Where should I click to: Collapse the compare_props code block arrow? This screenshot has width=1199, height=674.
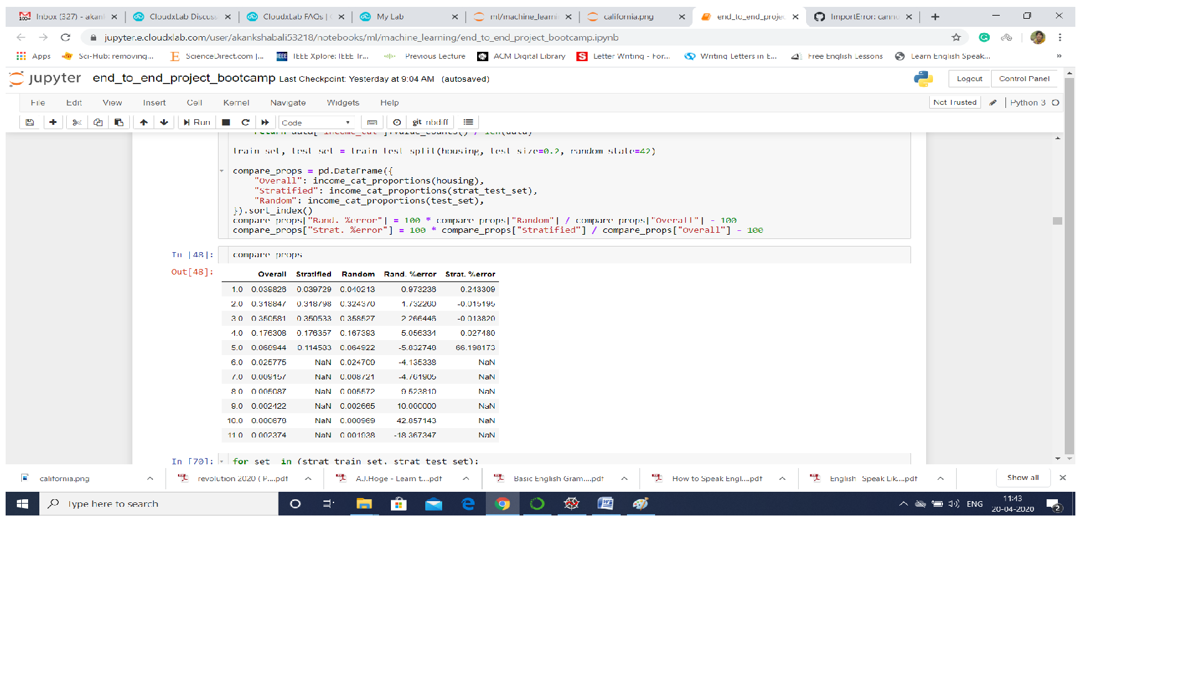222,171
